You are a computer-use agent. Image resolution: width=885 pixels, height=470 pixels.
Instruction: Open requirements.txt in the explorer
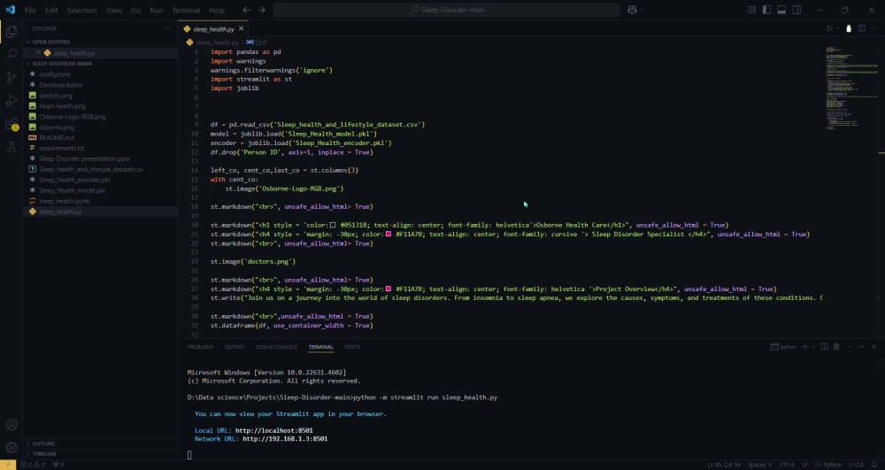coord(61,149)
